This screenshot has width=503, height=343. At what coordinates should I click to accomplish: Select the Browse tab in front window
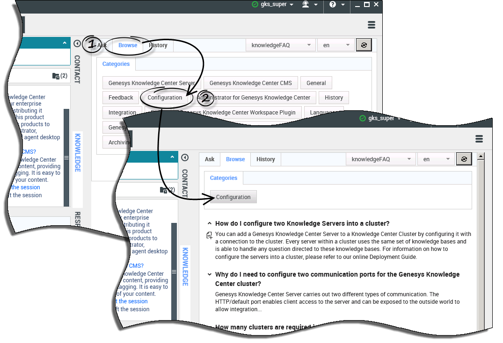click(x=235, y=159)
